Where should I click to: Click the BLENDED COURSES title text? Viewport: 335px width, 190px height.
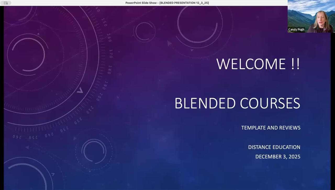237,103
